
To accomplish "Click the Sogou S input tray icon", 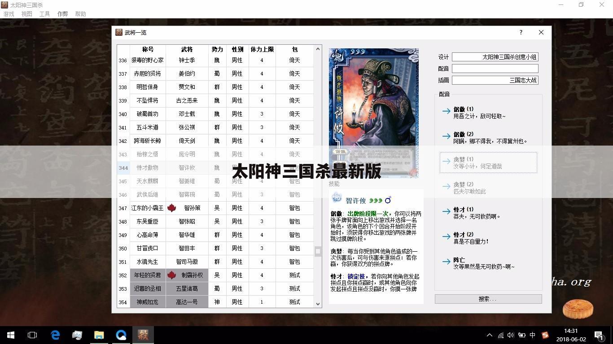I will [x=545, y=335].
